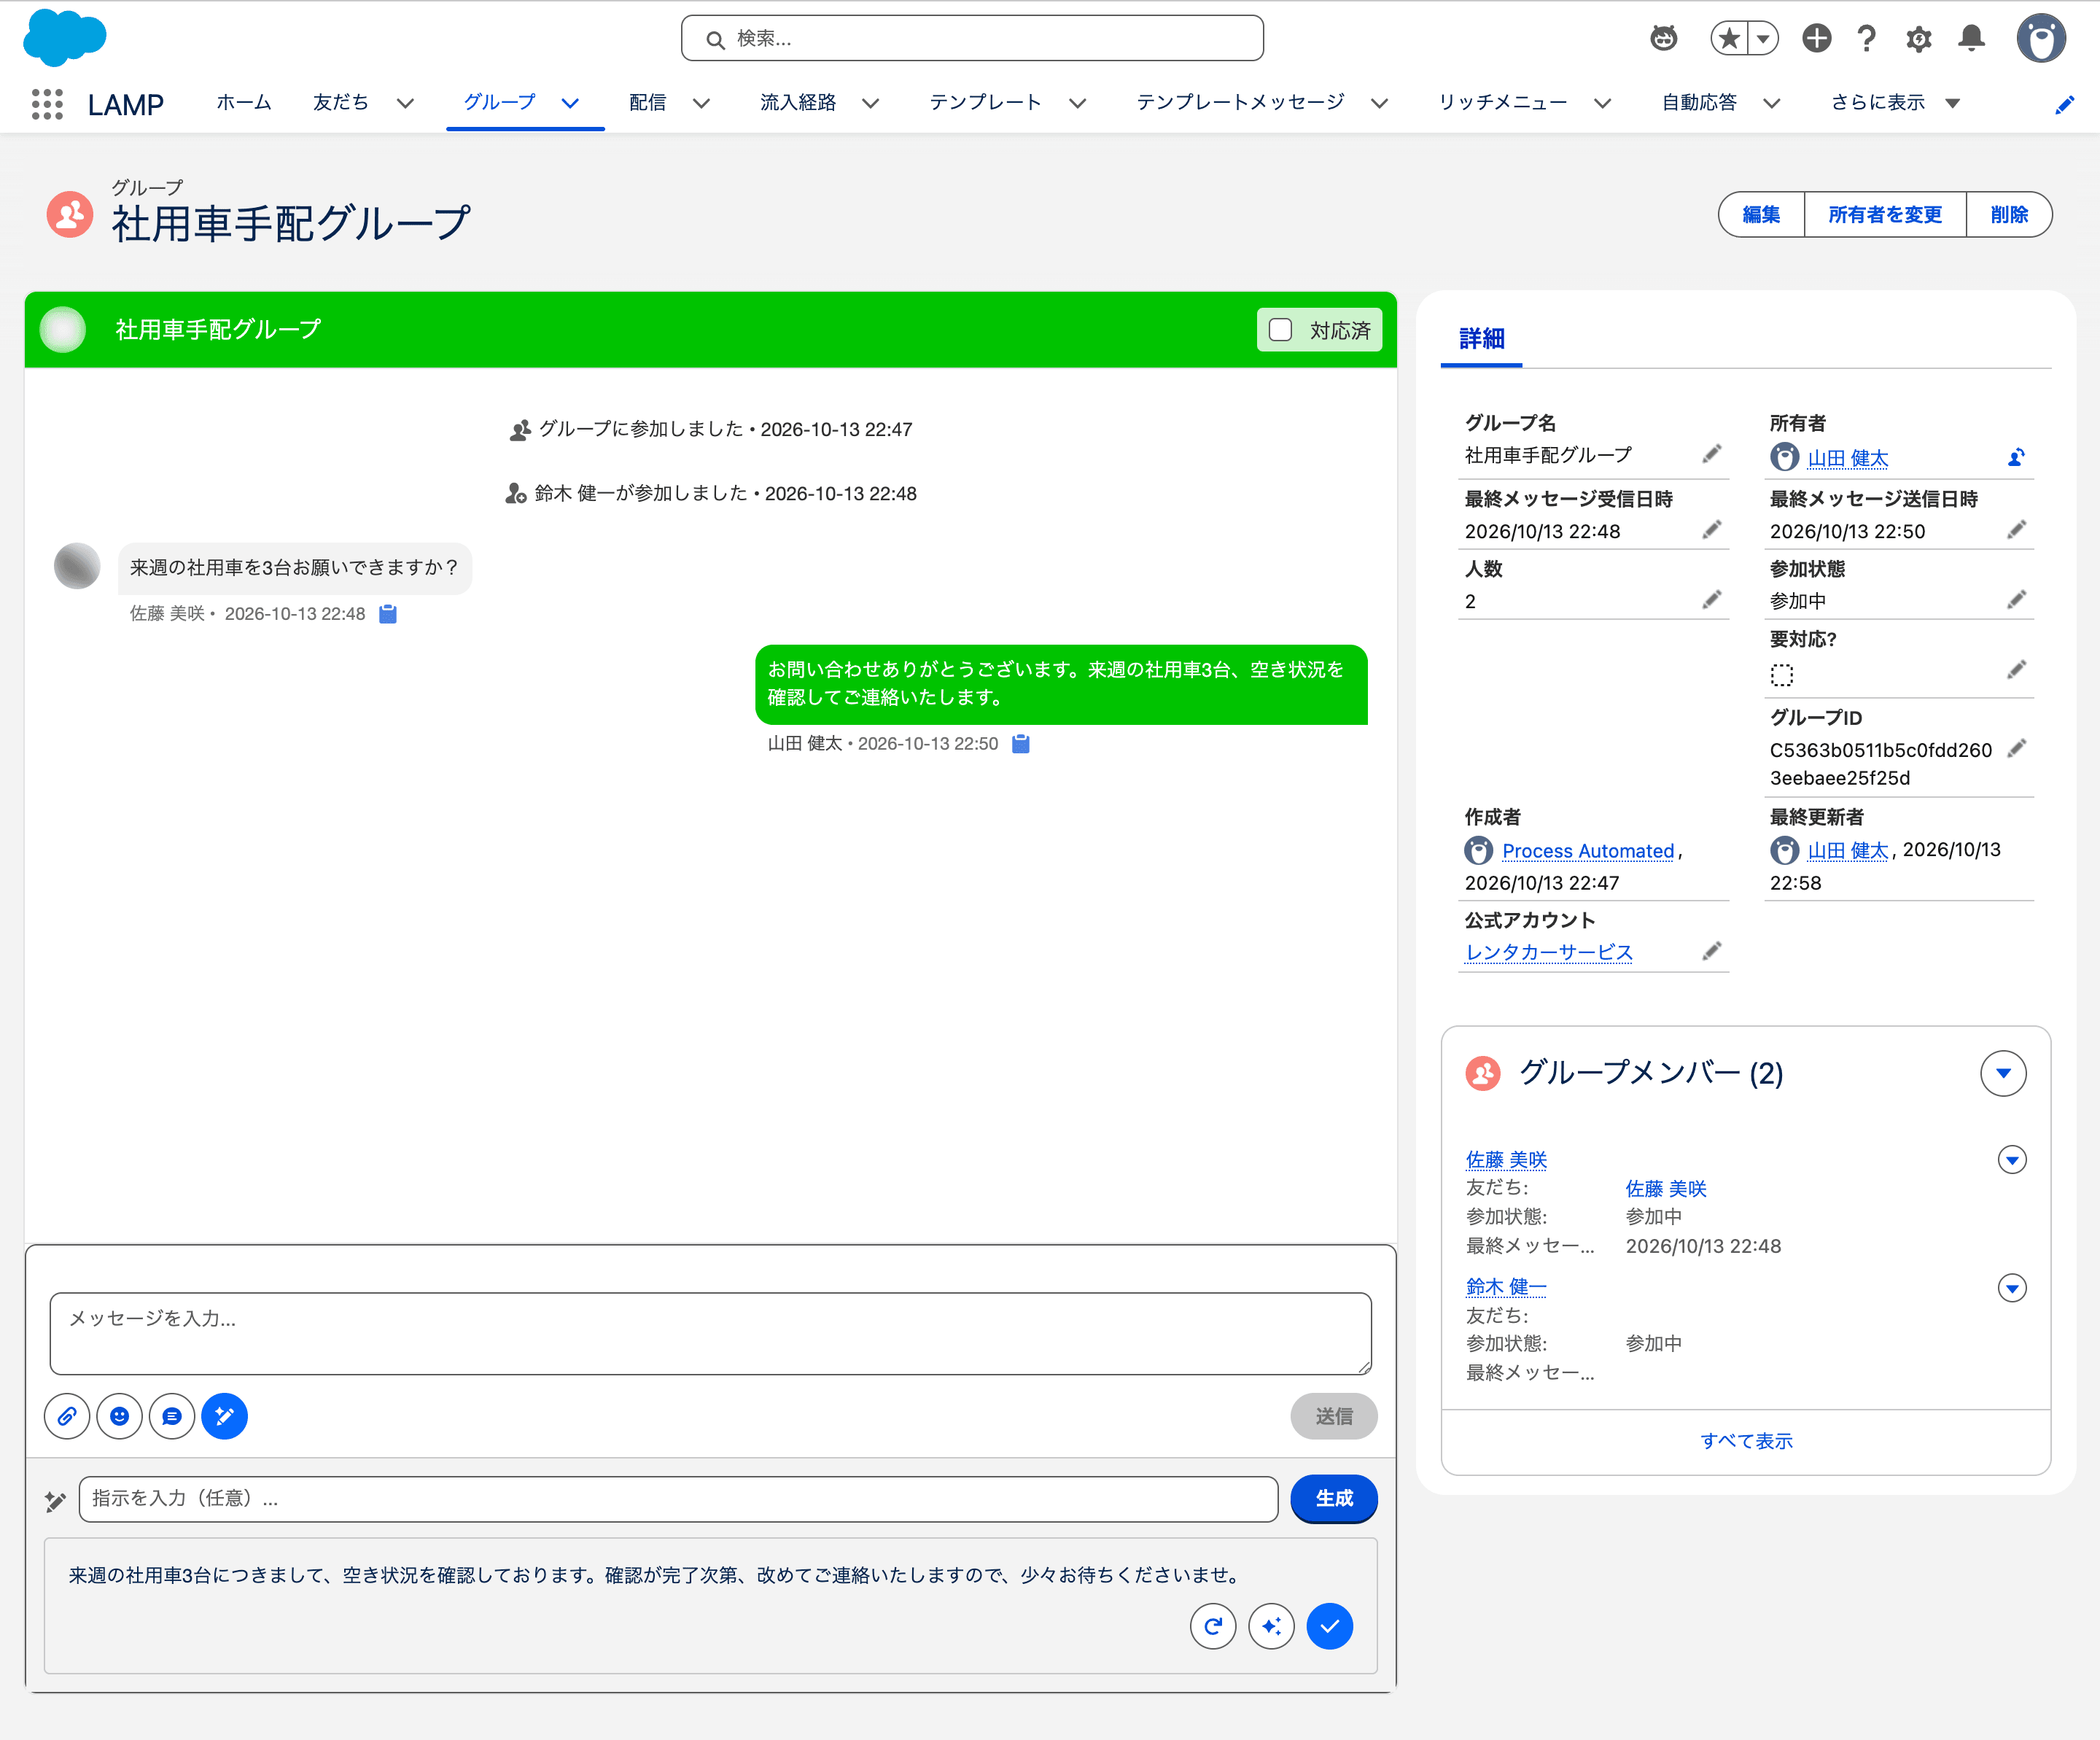Click the すべて表示 link
Image resolution: width=2100 pixels, height=1740 pixels.
[x=1746, y=1441]
